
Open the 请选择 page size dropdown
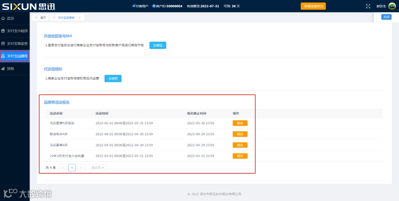coord(98,168)
